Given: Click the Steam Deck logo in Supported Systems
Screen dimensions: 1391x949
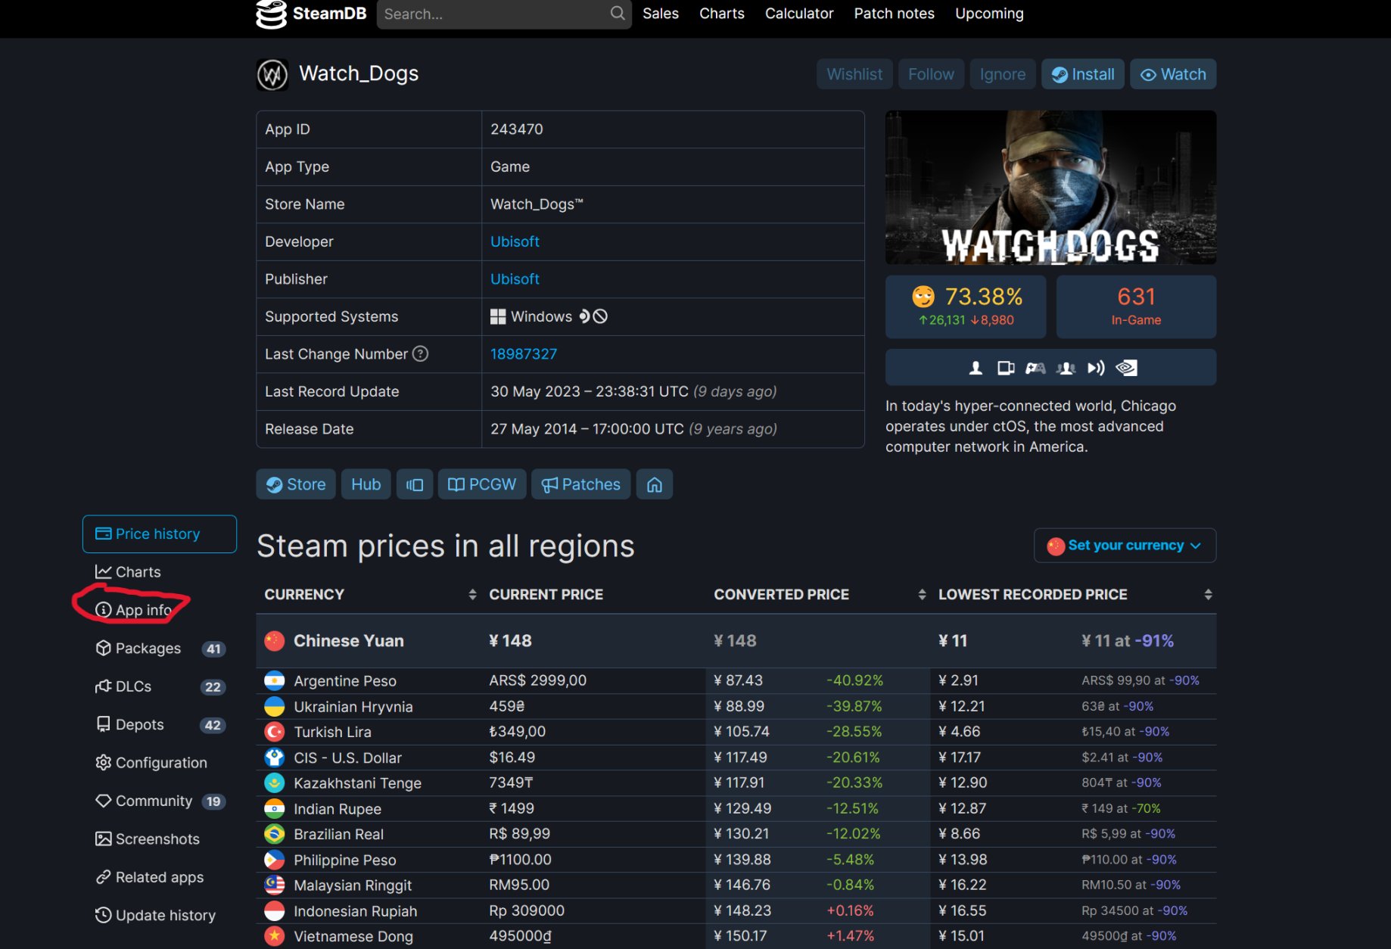Looking at the screenshot, I should [584, 316].
